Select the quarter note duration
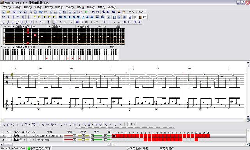The width and height of the screenshot is (250, 150). click(x=12, y=22)
